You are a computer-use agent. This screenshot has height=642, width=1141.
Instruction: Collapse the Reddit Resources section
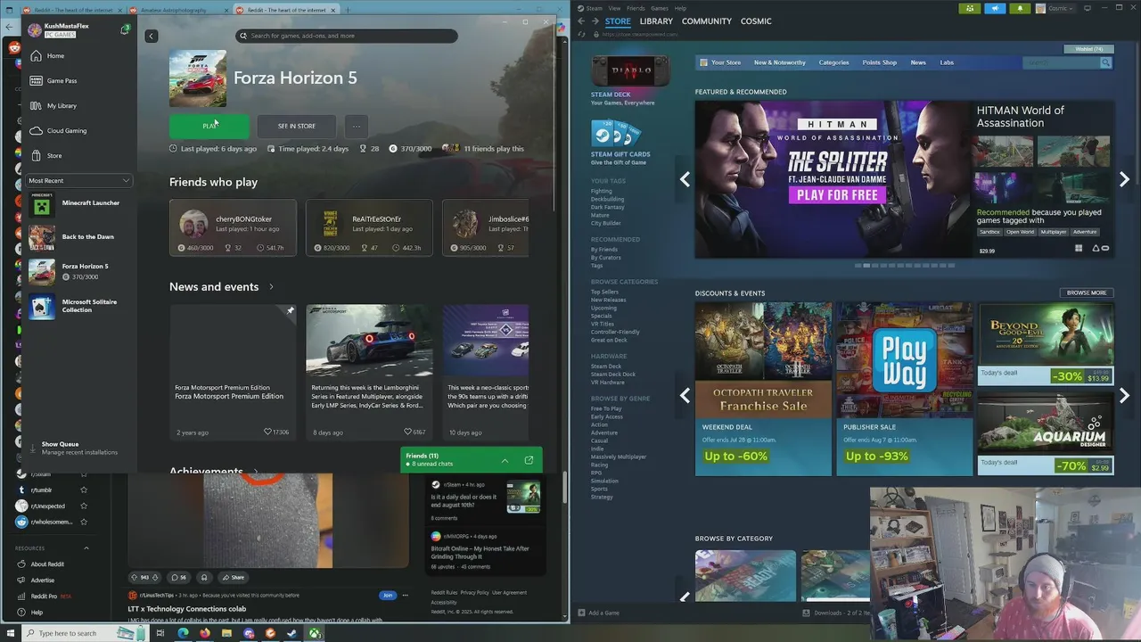86,548
